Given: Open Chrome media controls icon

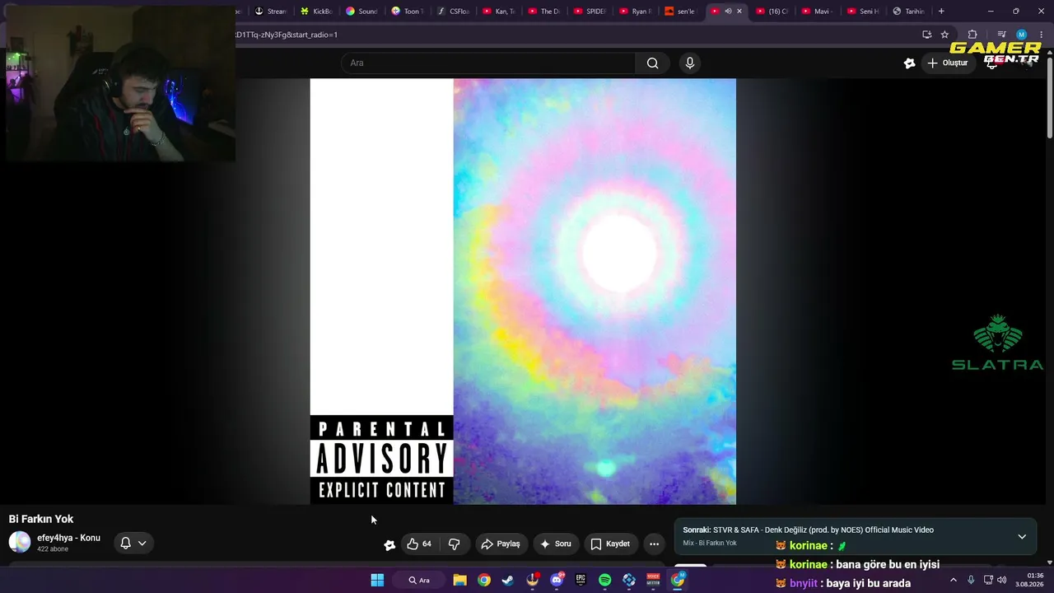Looking at the screenshot, I should (x=1001, y=35).
